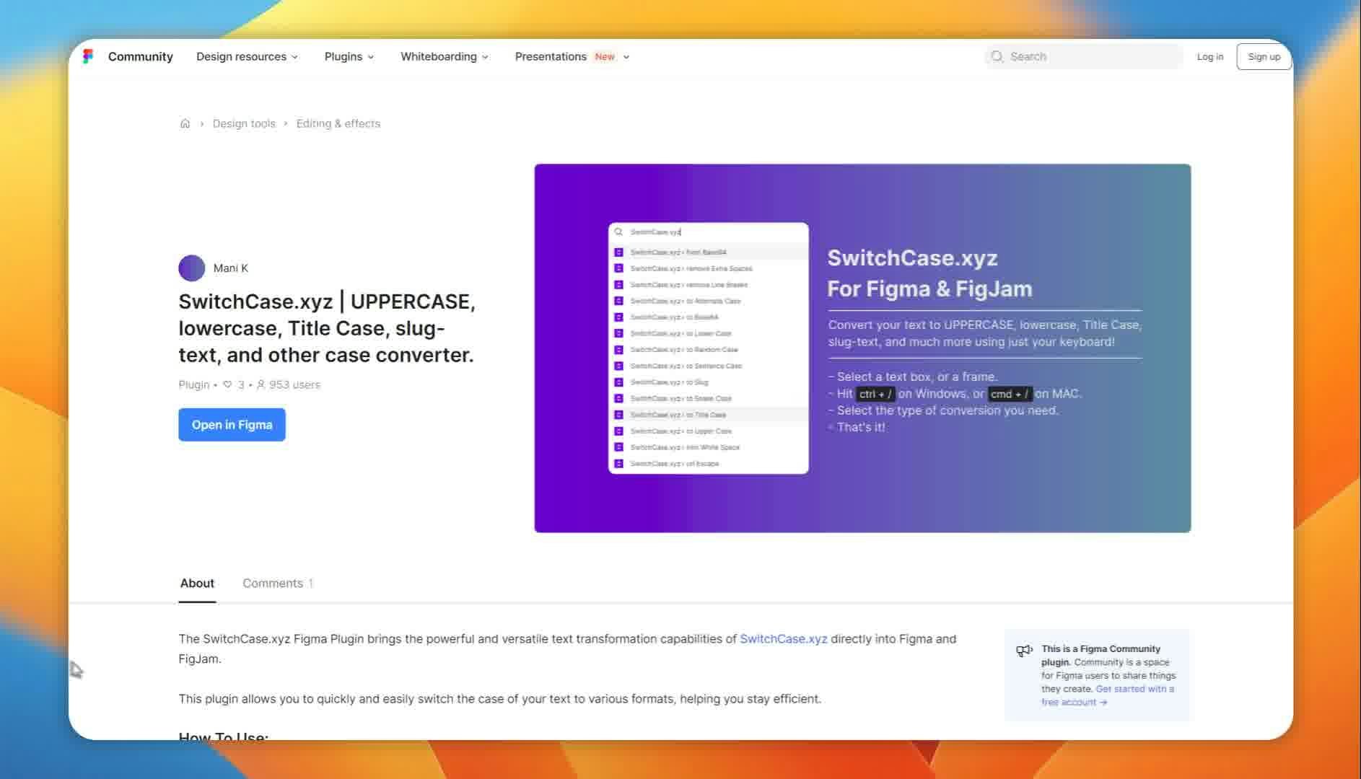1361x779 pixels.
Task: Follow the SwitchCase.xyz link in description
Action: [783, 639]
